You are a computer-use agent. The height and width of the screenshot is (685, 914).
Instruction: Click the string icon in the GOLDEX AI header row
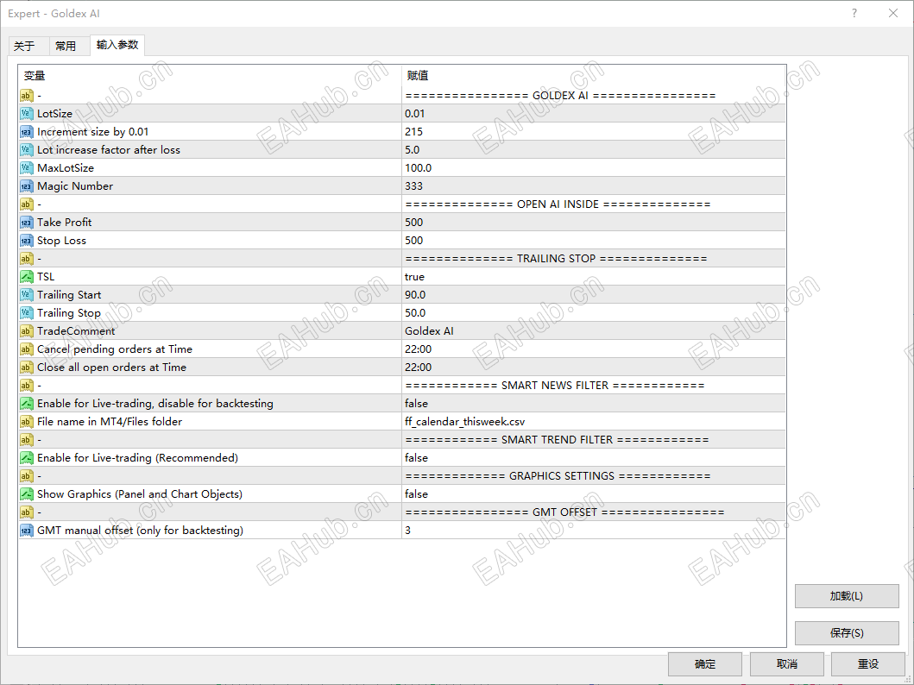pos(26,95)
